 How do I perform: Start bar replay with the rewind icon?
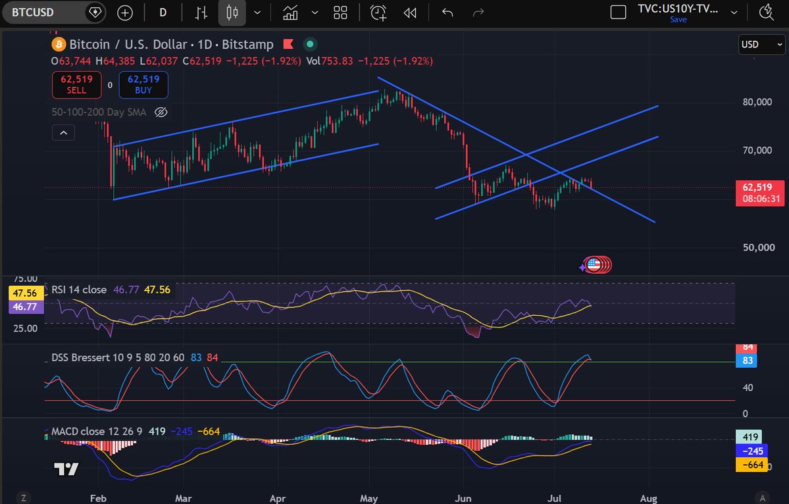(x=410, y=13)
